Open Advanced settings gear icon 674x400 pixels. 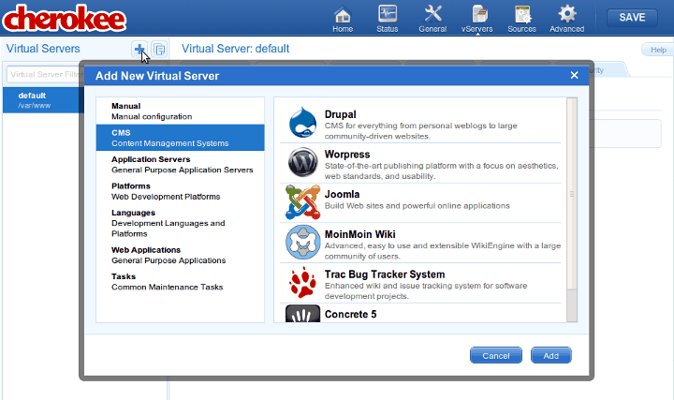point(567,17)
